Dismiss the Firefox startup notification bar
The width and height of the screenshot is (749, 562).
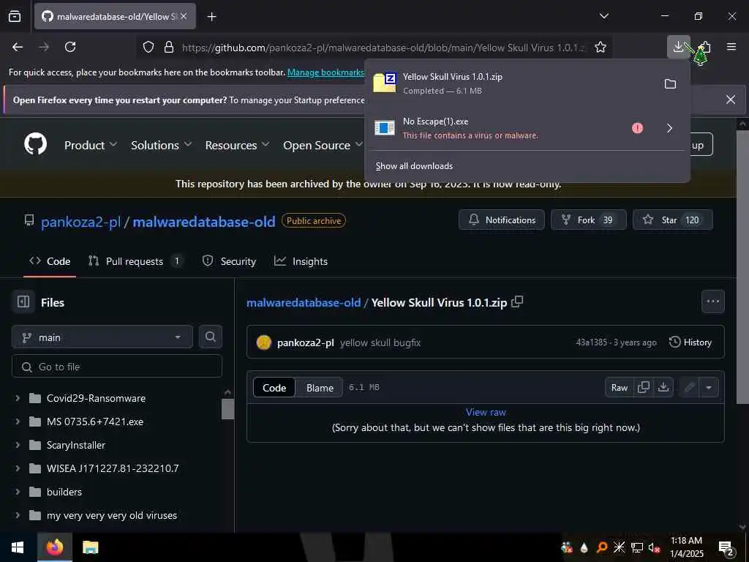click(x=731, y=100)
